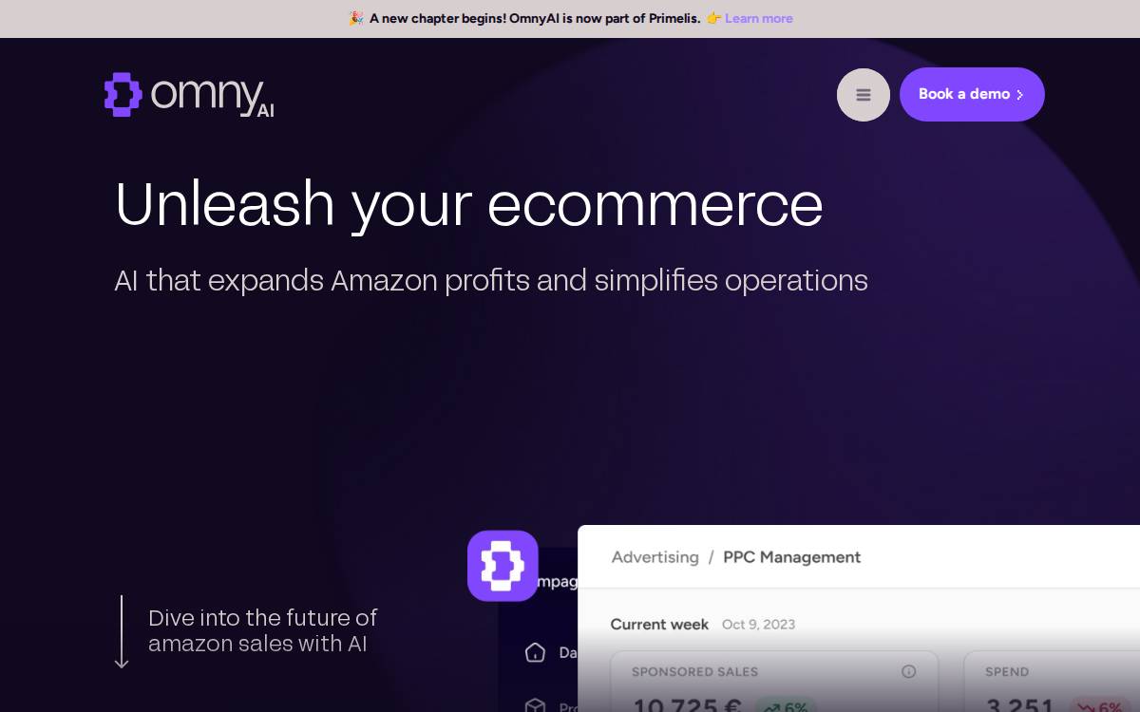Click the info icon on Sponsored Sales

pyautogui.click(x=908, y=671)
